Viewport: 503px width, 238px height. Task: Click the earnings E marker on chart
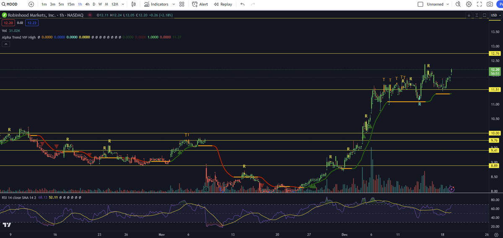click(x=206, y=189)
